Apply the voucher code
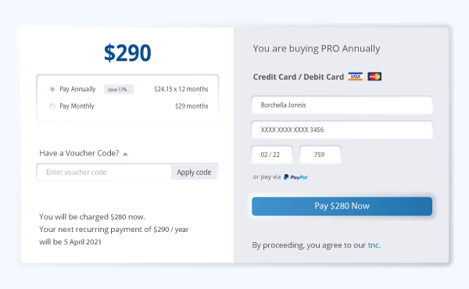This screenshot has width=469, height=289. 194,172
